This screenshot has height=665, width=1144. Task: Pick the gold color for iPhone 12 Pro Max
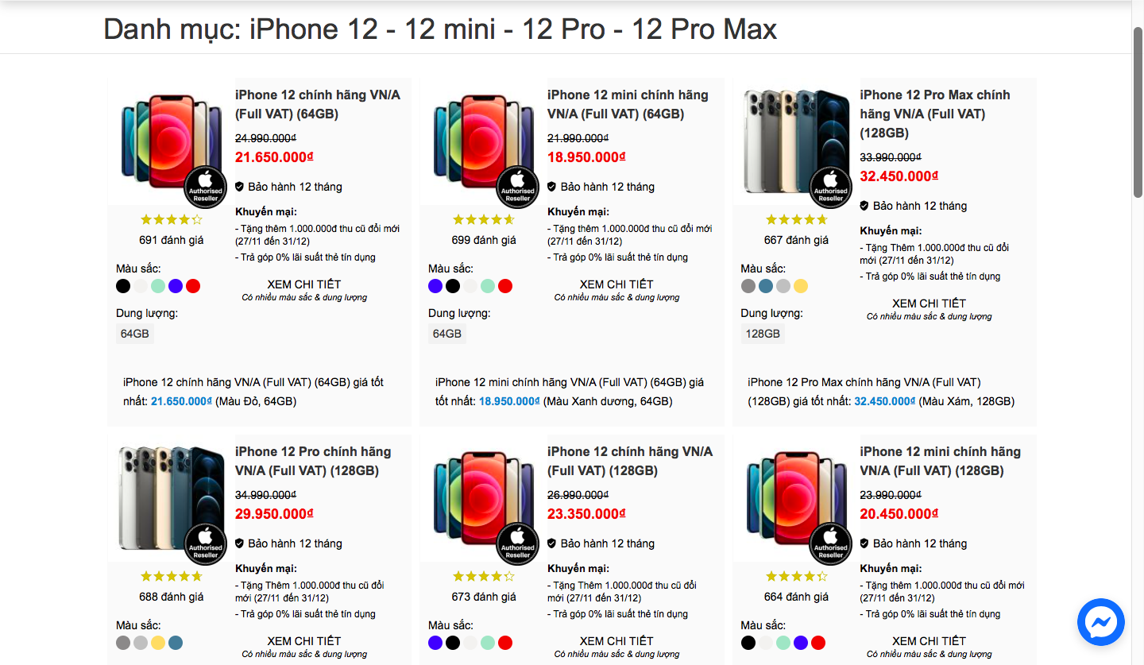pyautogui.click(x=801, y=286)
